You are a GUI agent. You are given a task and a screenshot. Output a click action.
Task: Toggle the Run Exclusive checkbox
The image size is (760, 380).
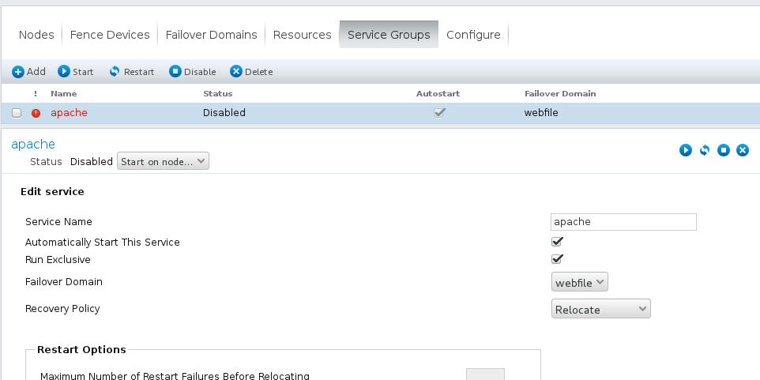click(557, 259)
